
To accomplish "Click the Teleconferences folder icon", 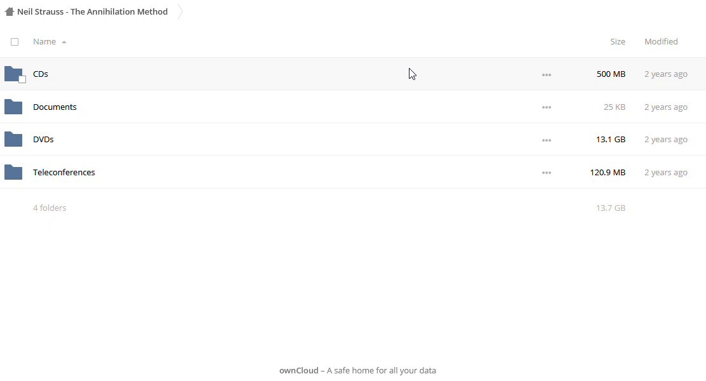I will pos(13,172).
